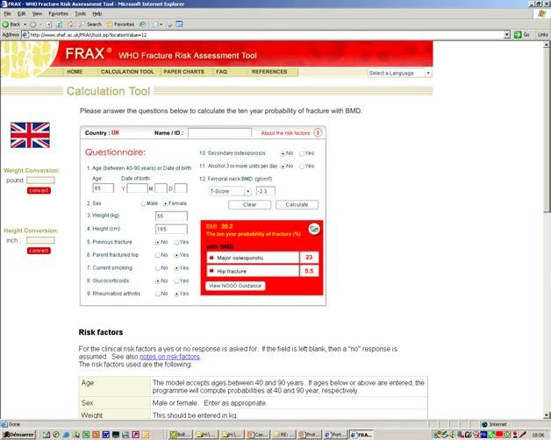Click the last toolbar icon after Print
The height and width of the screenshot is (440, 551).
pyautogui.click(x=179, y=25)
